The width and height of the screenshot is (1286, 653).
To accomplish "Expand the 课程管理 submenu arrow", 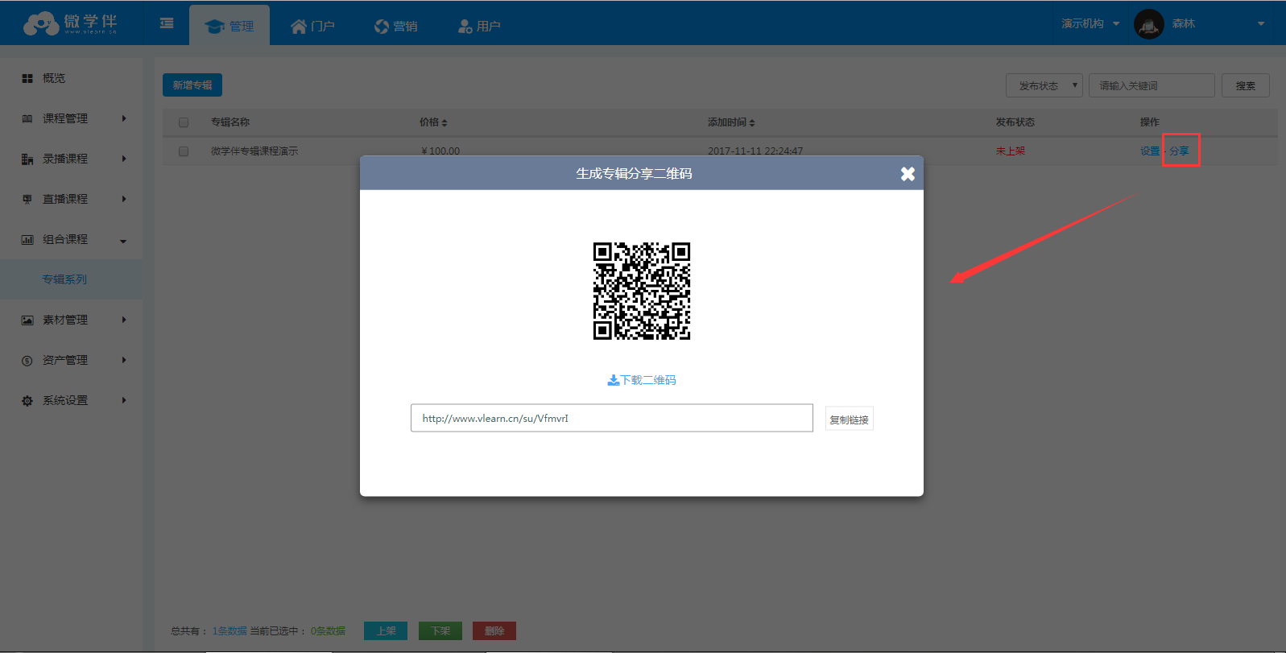I will (124, 118).
